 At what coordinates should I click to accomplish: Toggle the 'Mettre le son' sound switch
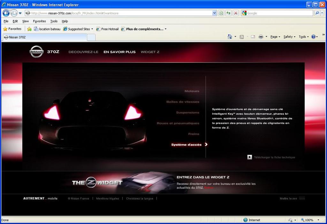click(302, 198)
